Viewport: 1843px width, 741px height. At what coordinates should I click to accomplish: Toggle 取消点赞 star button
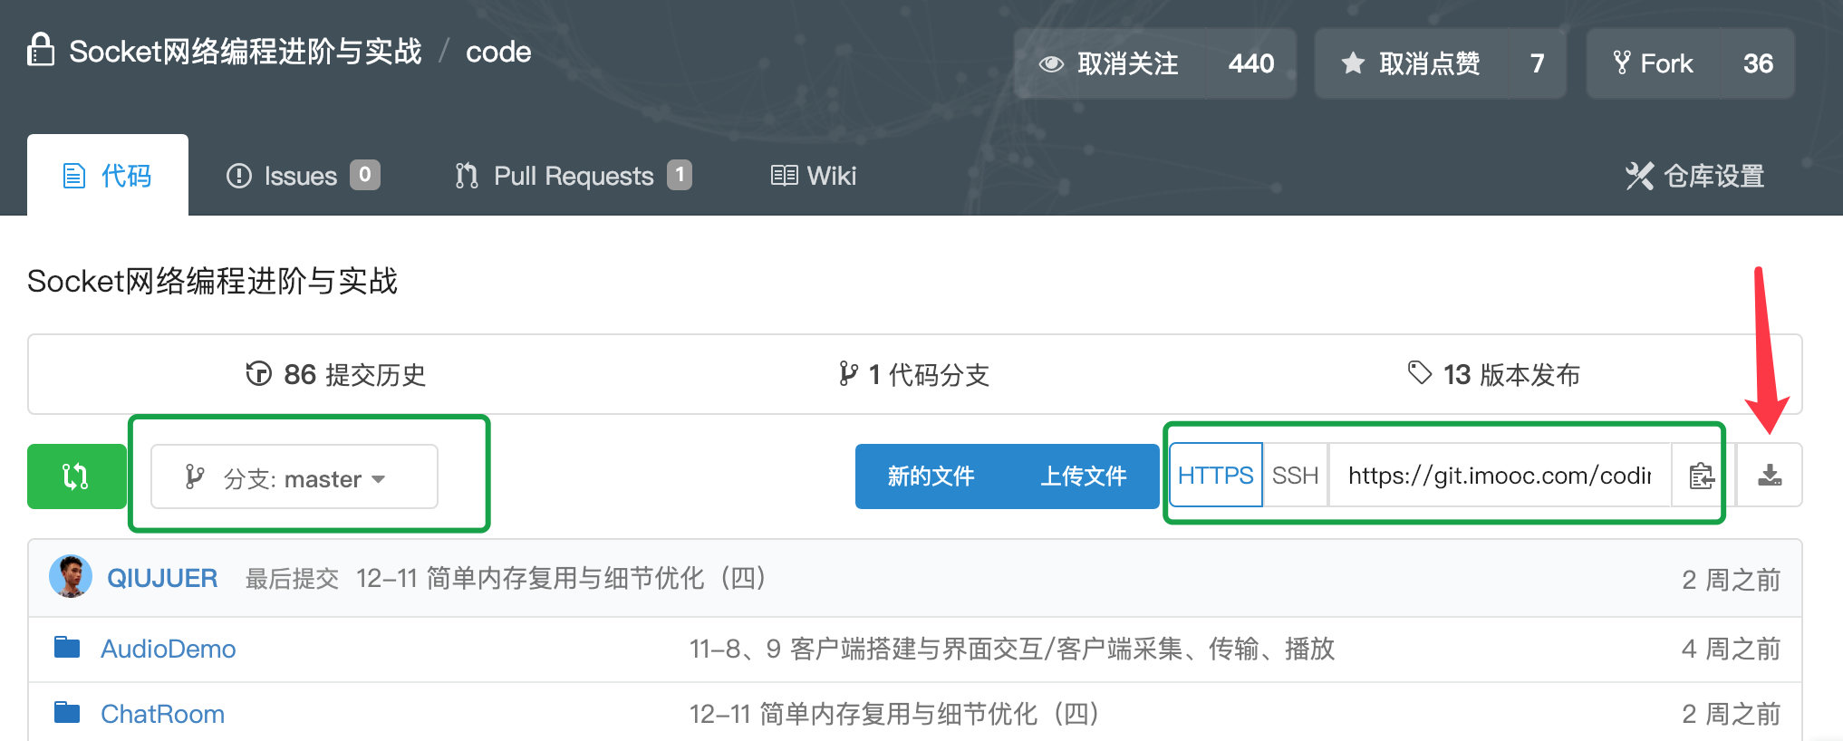point(1412,63)
